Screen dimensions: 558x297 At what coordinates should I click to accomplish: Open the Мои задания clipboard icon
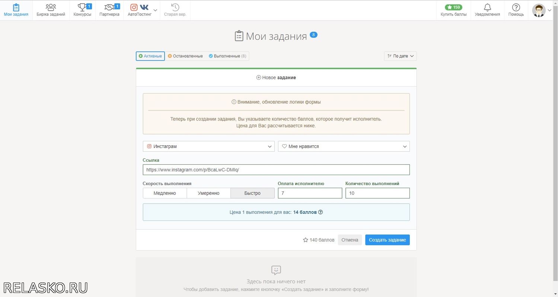pos(16,7)
